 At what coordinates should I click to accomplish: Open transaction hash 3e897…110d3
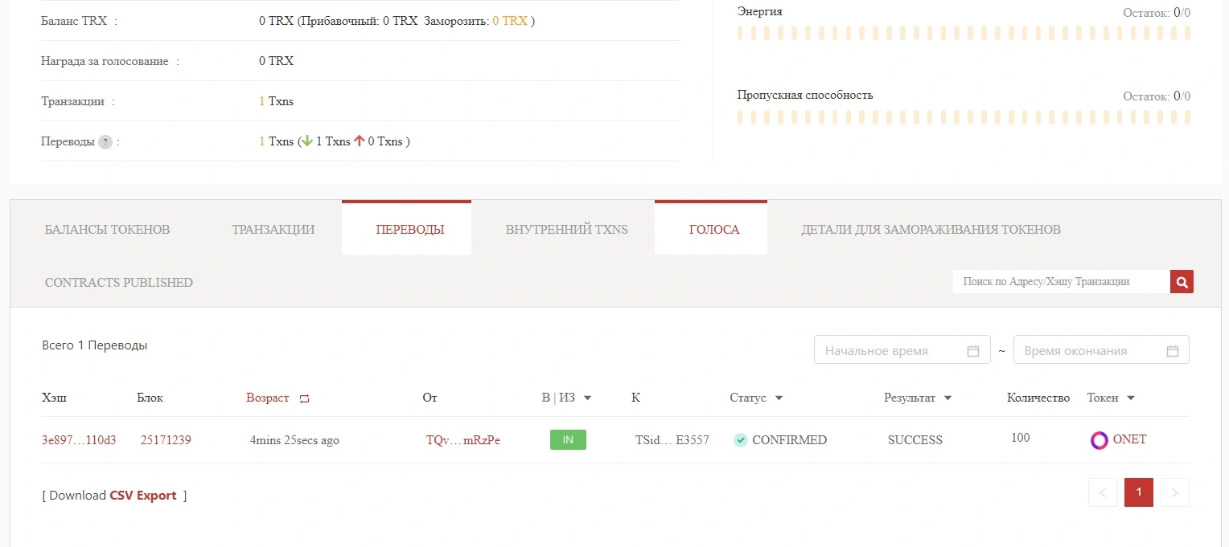click(x=79, y=440)
